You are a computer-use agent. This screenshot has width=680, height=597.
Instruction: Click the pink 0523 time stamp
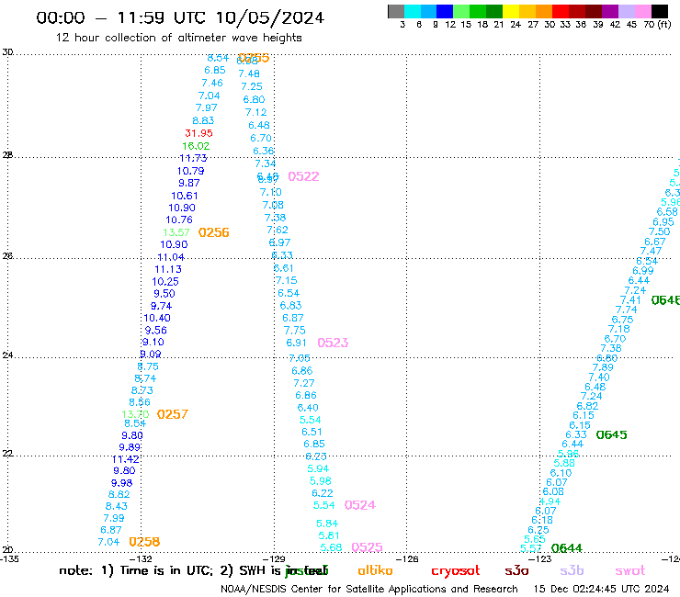click(333, 343)
